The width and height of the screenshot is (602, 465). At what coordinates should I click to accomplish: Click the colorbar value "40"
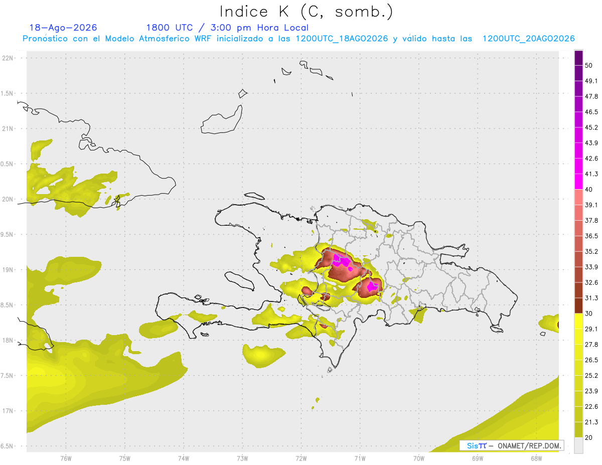[589, 190]
